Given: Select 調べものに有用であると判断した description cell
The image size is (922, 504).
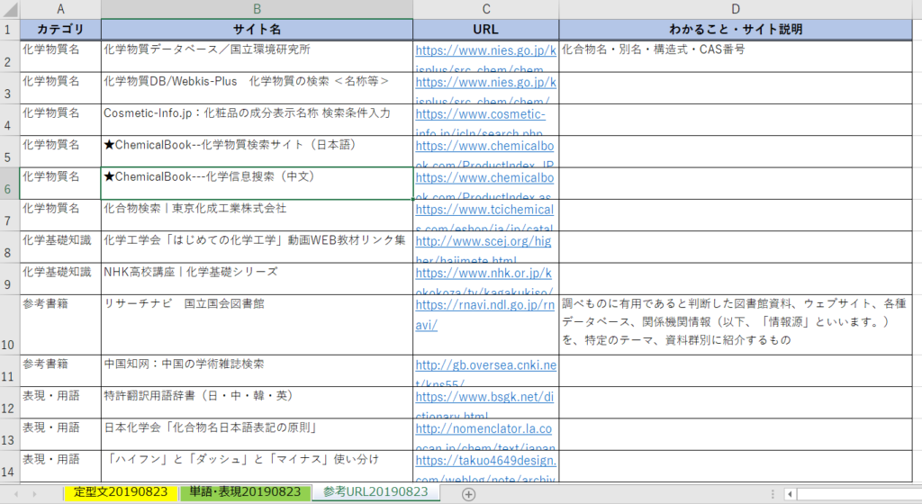Looking at the screenshot, I should pos(736,325).
